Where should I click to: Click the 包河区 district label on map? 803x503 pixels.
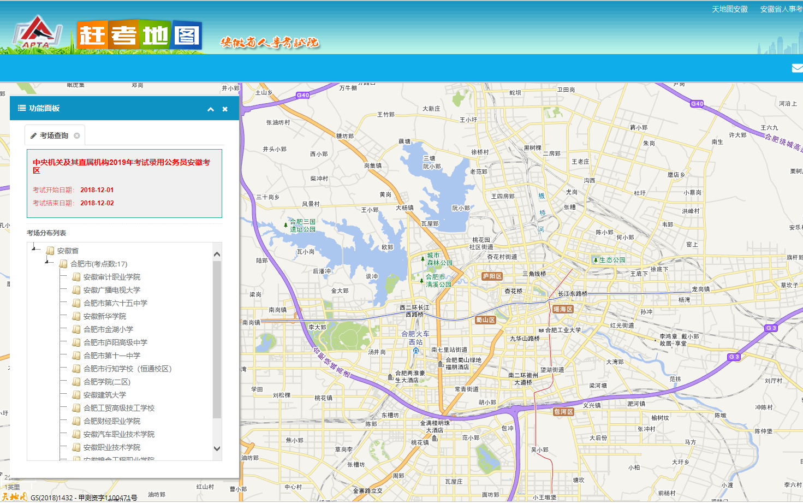tap(563, 412)
